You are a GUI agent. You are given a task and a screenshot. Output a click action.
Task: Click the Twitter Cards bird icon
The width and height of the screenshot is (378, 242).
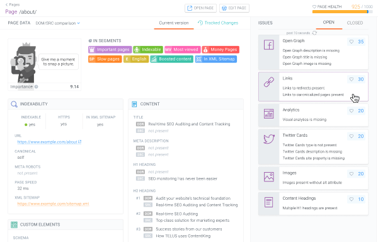[269, 139]
